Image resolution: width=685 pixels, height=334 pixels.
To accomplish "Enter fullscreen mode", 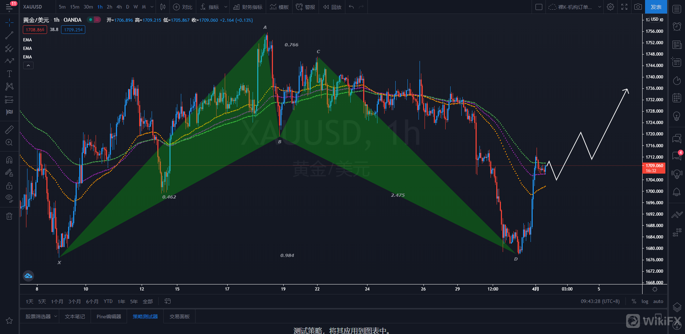I will click(624, 7).
